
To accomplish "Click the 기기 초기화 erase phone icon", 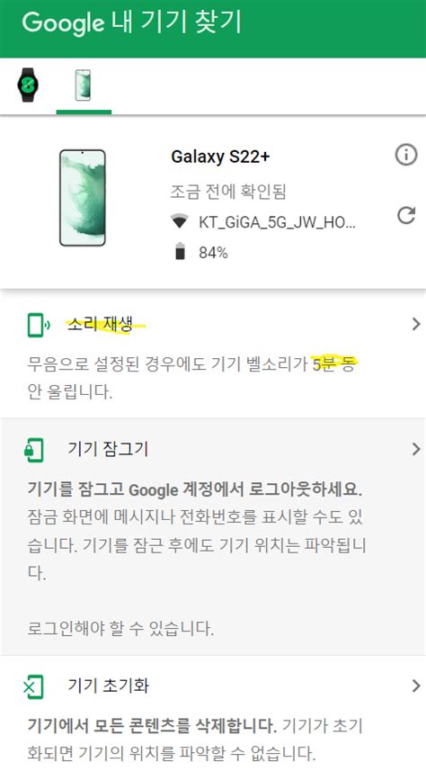I will pos(33,686).
